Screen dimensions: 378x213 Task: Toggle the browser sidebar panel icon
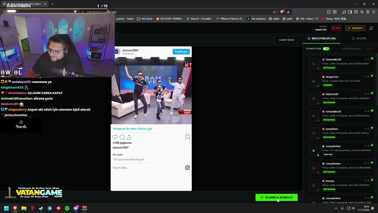point(350,12)
